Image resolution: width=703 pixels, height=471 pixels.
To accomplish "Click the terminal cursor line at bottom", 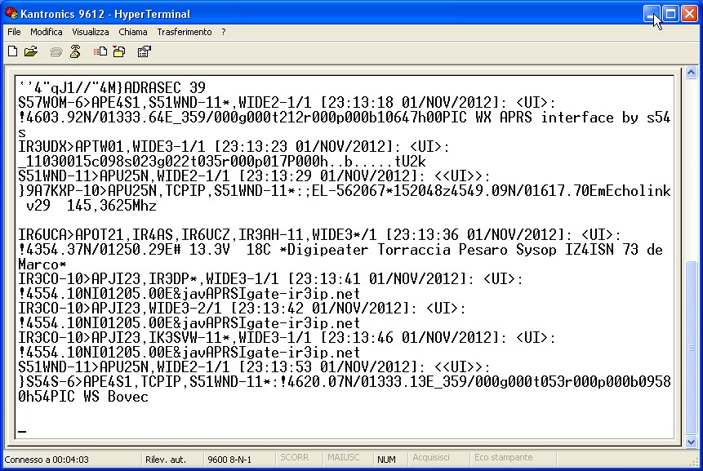I will click(x=22, y=432).
